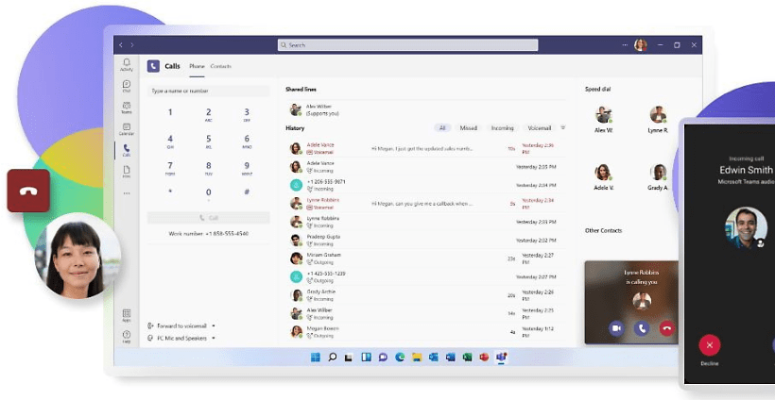775x400 pixels.
Task: Go back with the title bar arrow
Action: 121,45
